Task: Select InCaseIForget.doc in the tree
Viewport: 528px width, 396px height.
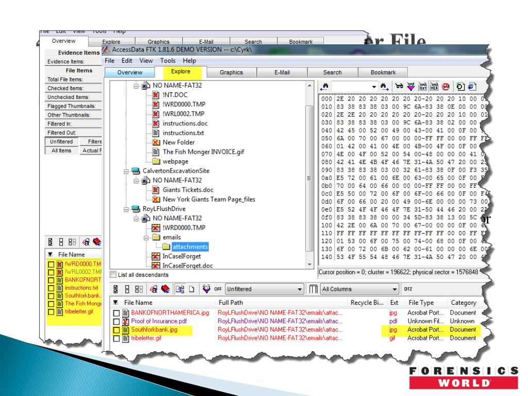Action: [188, 266]
